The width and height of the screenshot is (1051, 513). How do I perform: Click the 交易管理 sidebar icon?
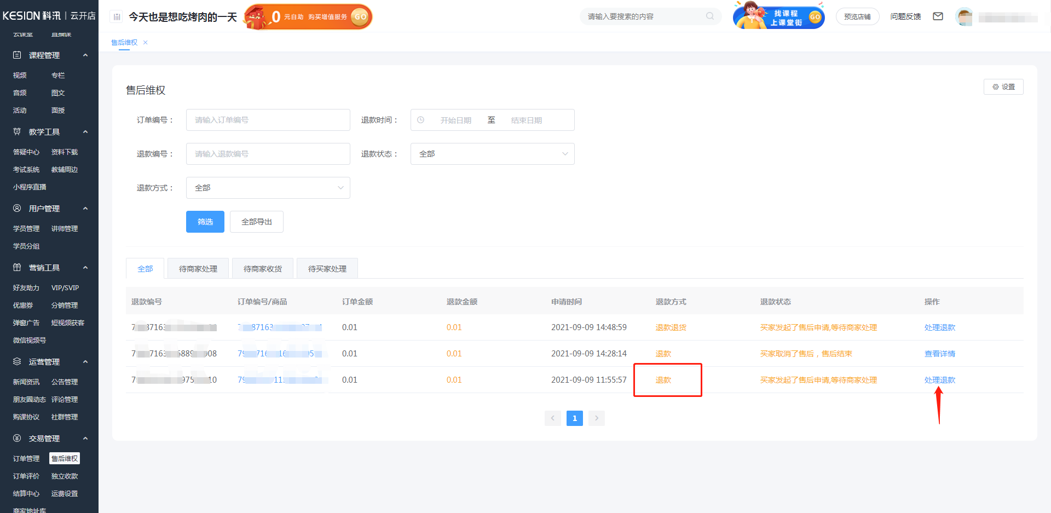pos(16,438)
